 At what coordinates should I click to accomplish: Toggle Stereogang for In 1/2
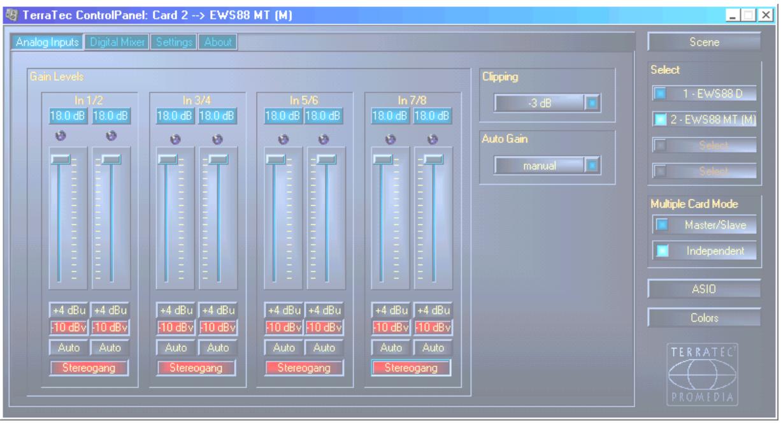coord(89,368)
